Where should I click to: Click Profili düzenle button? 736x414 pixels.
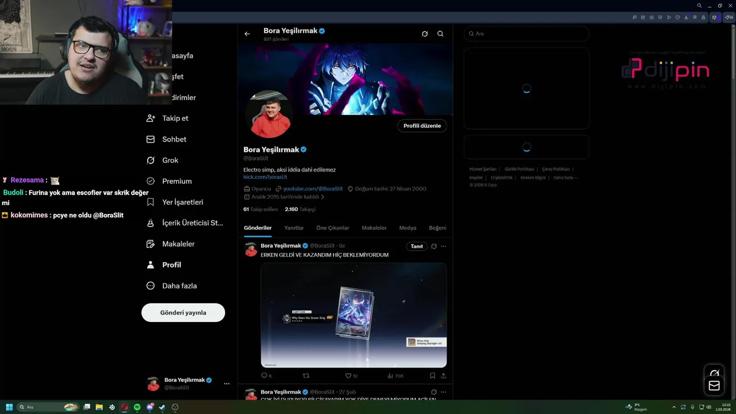(x=422, y=126)
